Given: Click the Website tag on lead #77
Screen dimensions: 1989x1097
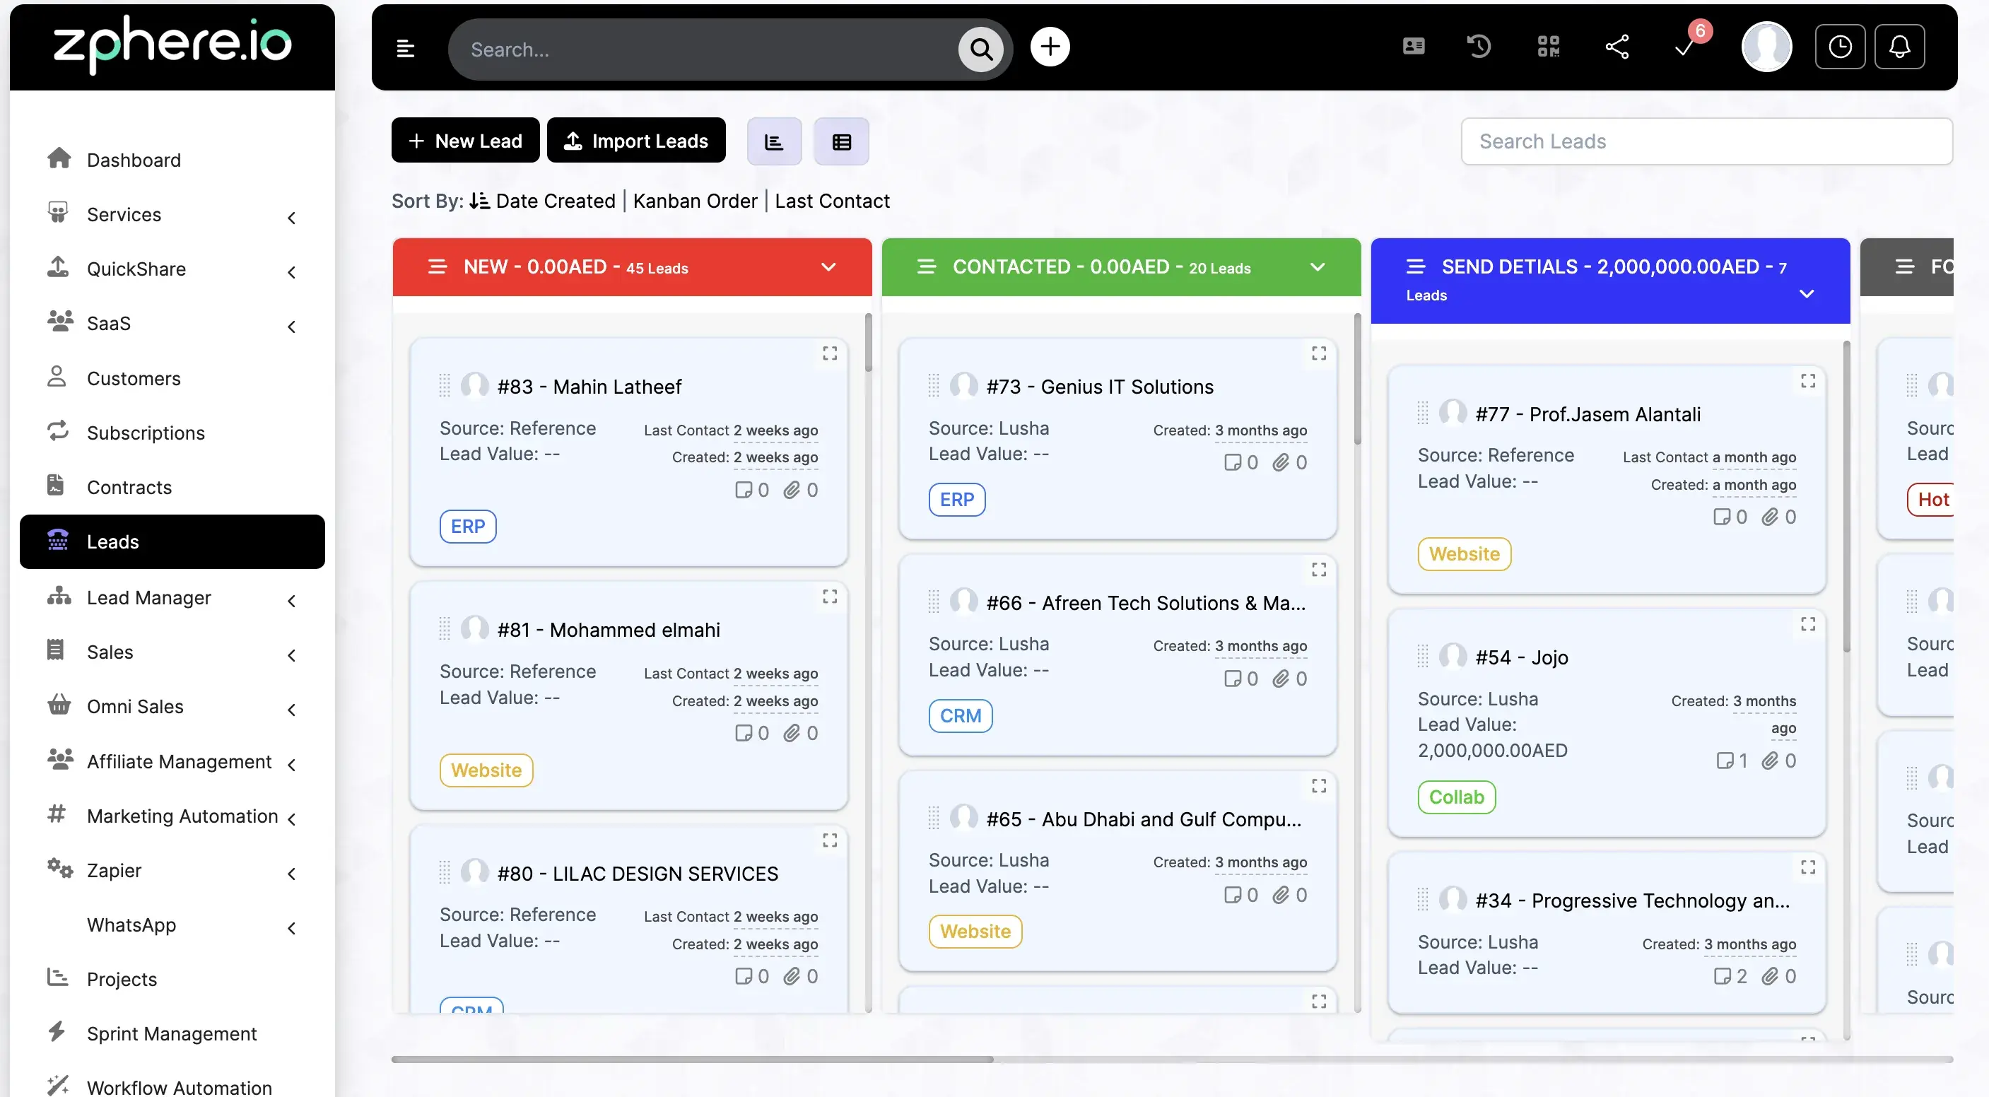Looking at the screenshot, I should coord(1464,554).
